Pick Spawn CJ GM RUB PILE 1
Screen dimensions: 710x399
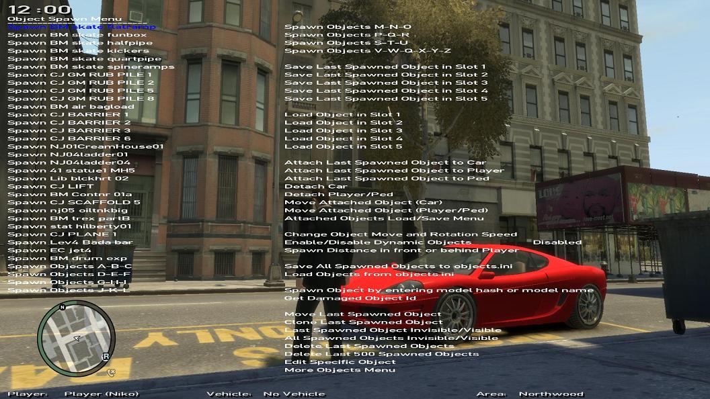(x=80, y=75)
